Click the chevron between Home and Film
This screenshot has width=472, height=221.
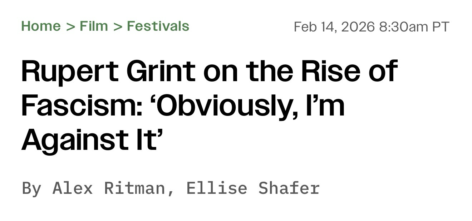pos(70,26)
